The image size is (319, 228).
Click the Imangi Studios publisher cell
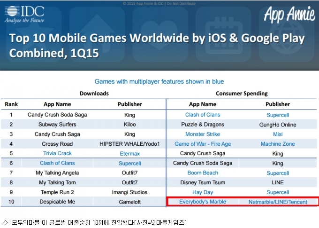129,192
